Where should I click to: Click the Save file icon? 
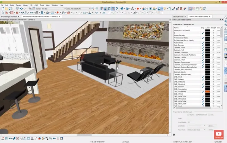pos(10,9)
